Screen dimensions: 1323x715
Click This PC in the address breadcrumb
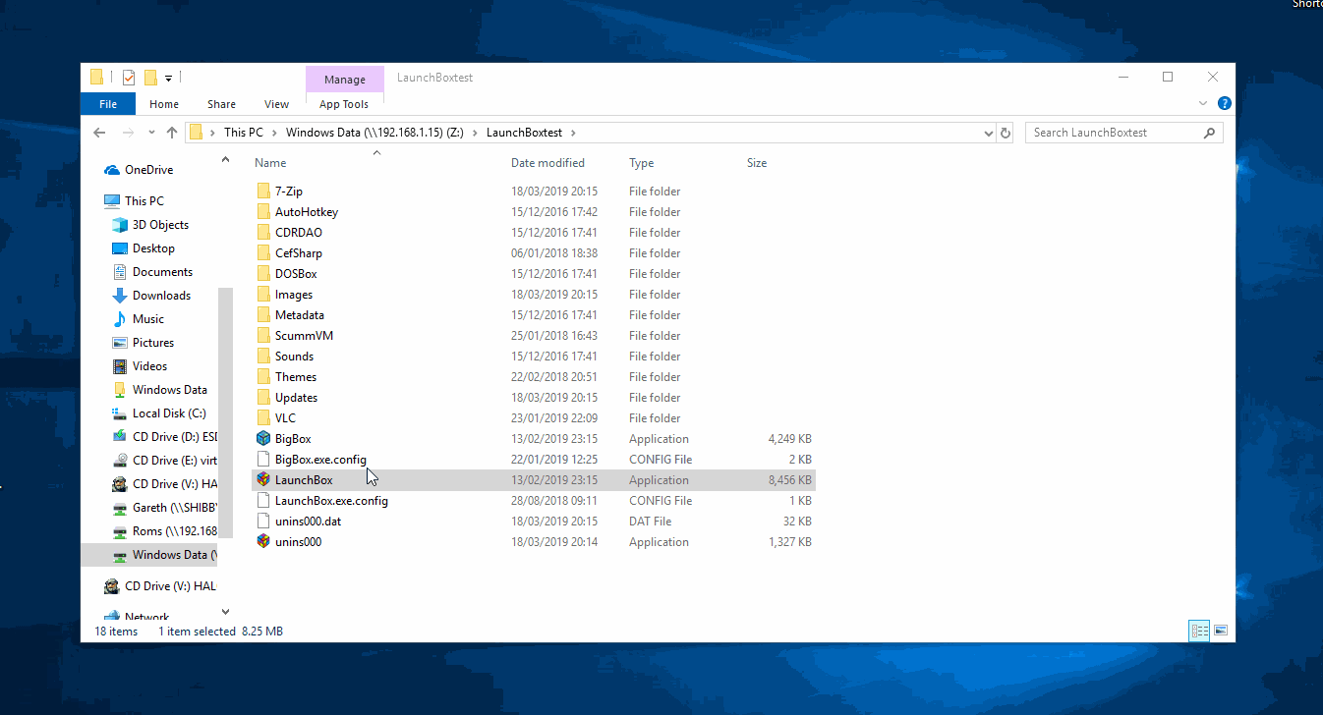[243, 133]
